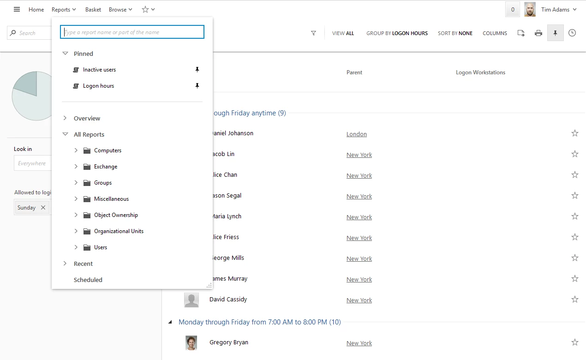Collapse the All Reports section
This screenshot has height=360, width=586.
pyautogui.click(x=65, y=134)
